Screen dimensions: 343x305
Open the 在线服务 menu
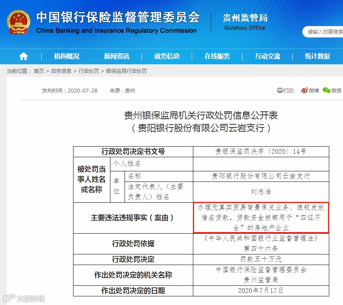tap(217, 56)
